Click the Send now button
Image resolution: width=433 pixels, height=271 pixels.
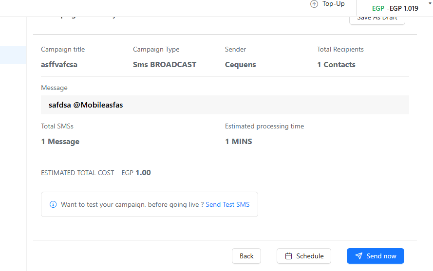tap(376, 256)
